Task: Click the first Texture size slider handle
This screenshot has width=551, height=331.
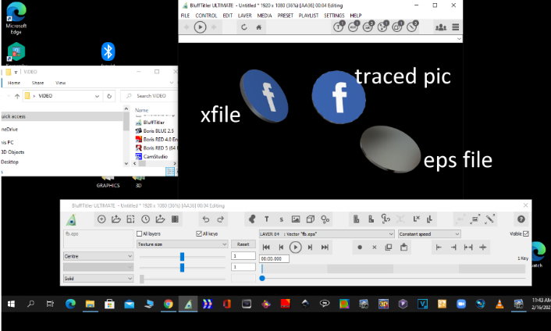Action: point(182,257)
